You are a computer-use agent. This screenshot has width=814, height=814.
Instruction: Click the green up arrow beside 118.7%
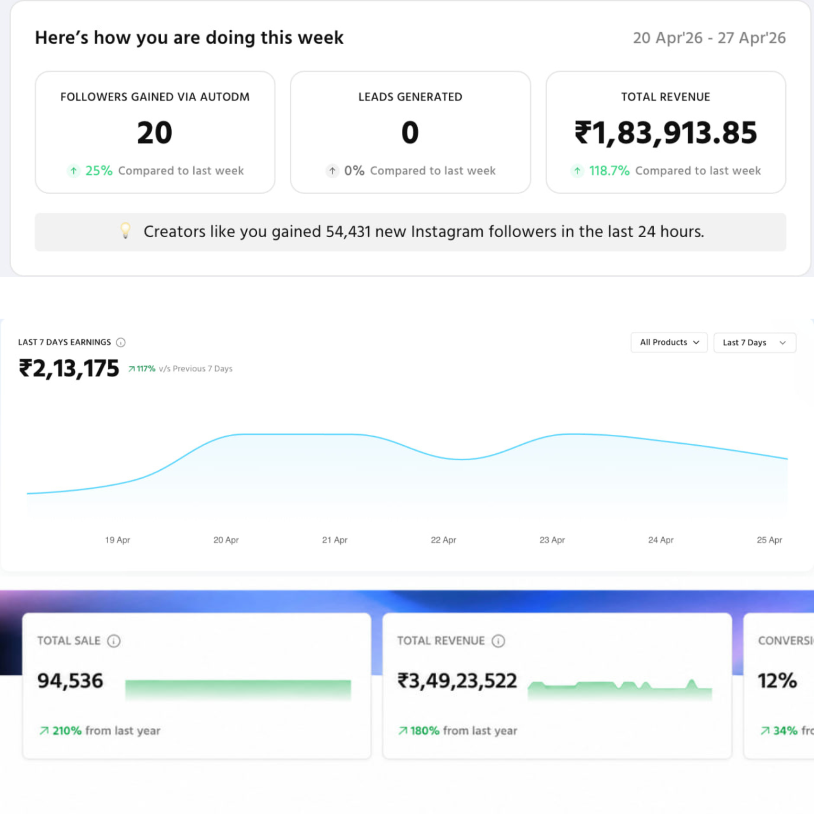click(x=577, y=171)
